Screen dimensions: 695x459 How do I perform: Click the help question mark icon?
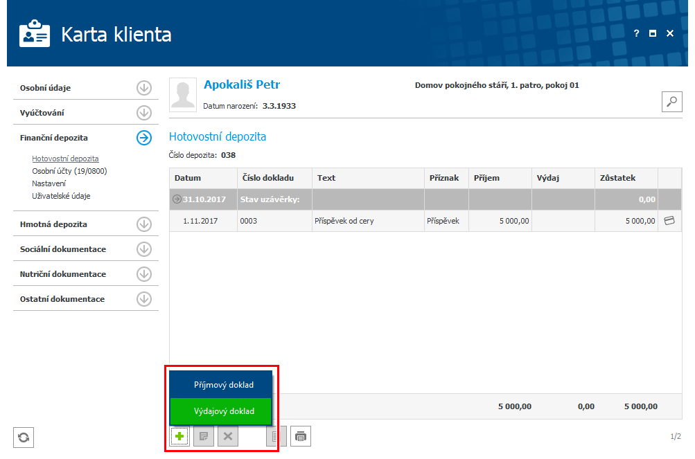(x=637, y=33)
